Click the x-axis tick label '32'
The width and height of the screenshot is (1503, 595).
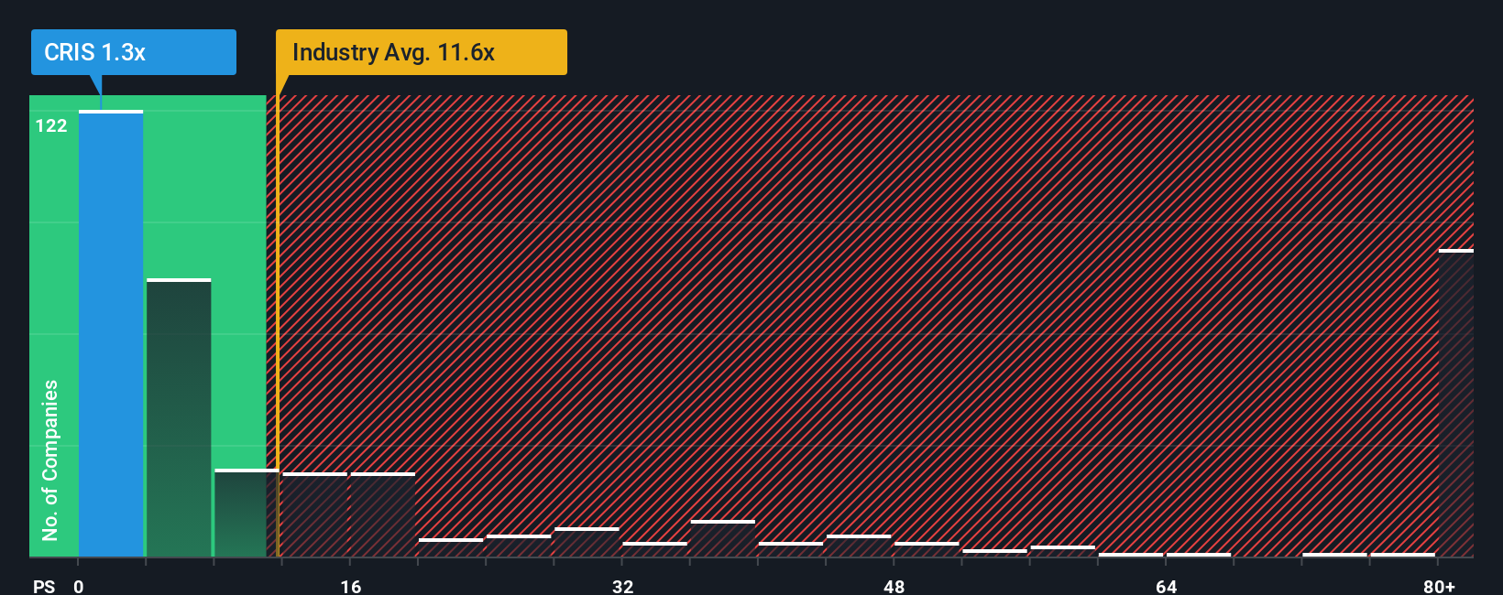pos(623,586)
